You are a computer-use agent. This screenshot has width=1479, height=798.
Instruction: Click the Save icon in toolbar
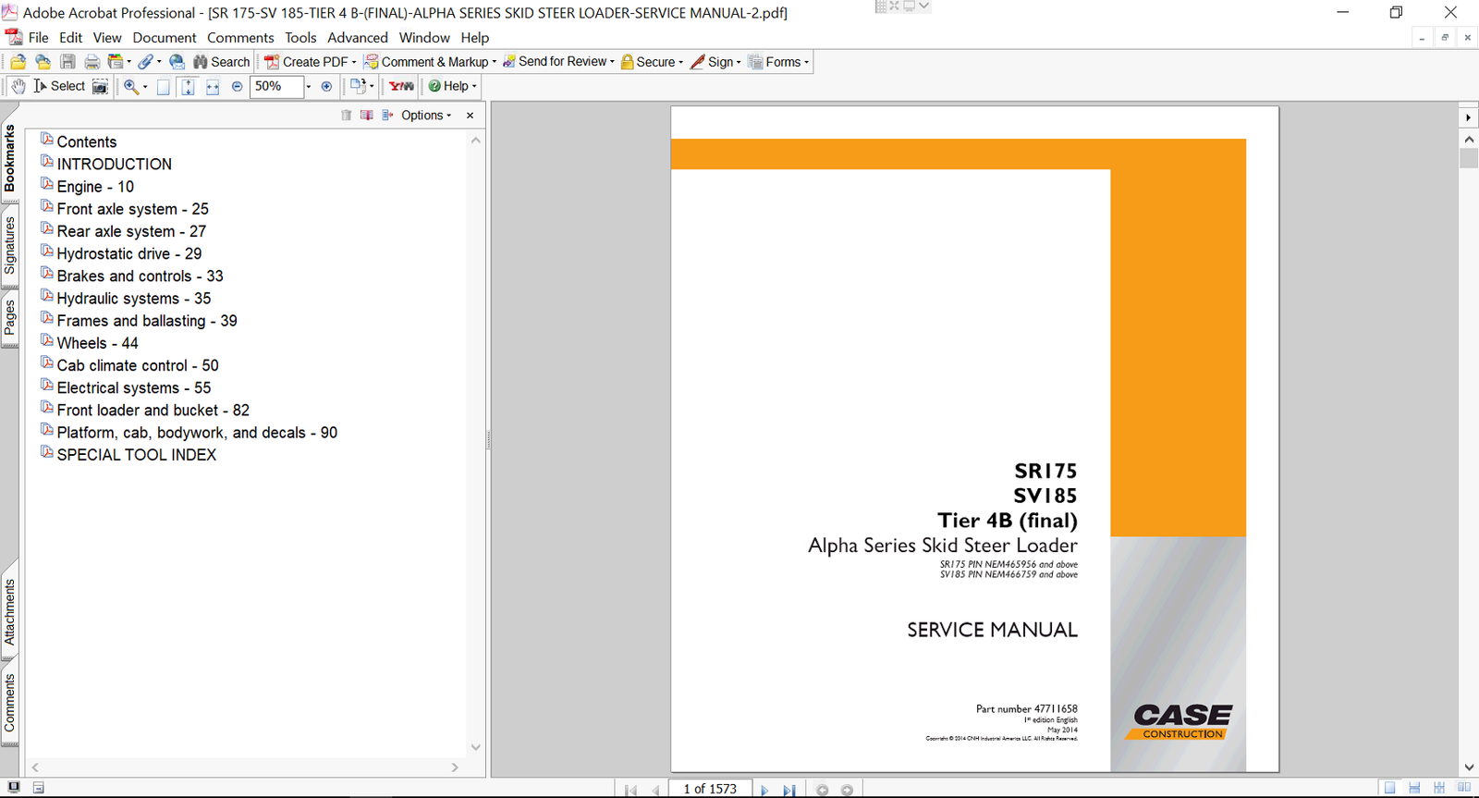[x=67, y=62]
